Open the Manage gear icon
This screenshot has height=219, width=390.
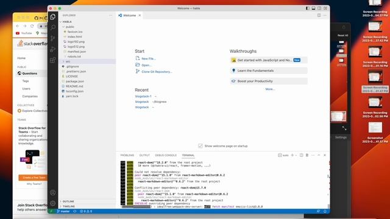[x=53, y=203]
